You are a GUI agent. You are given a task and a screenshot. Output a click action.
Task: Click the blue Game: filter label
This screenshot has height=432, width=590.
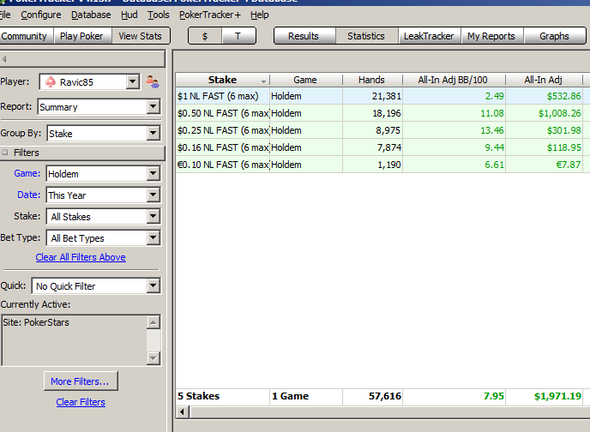coord(27,173)
